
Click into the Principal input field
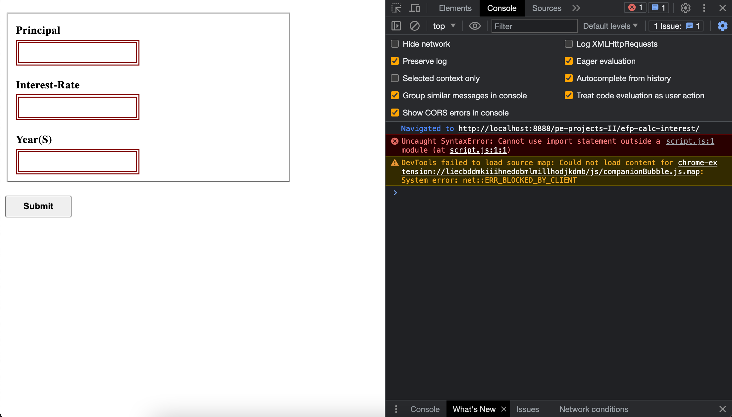point(78,53)
